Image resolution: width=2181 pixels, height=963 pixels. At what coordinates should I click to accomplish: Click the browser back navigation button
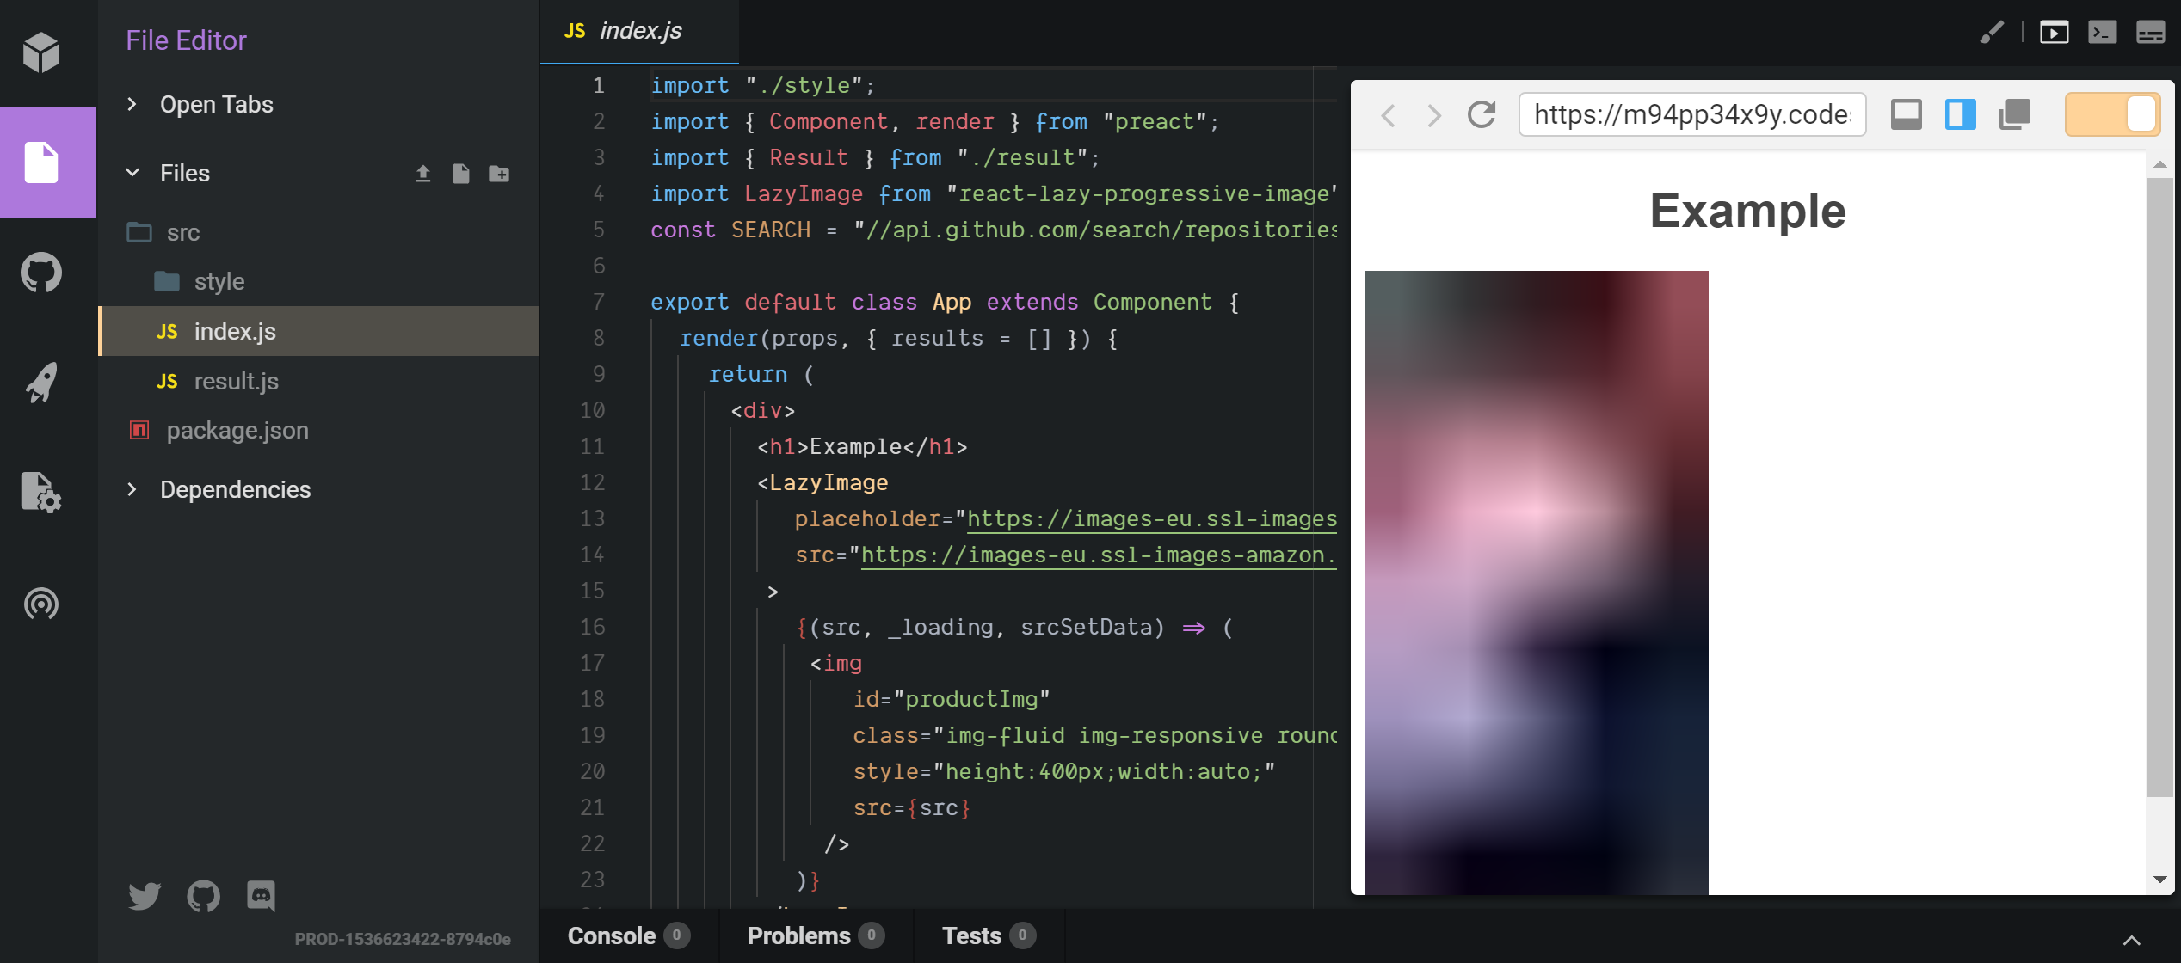(x=1387, y=114)
